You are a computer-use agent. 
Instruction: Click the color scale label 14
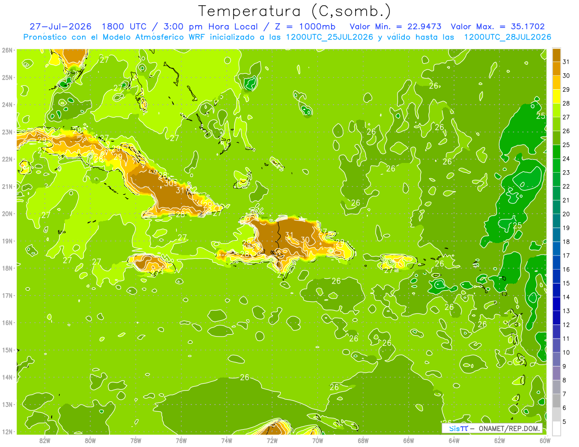[x=566, y=297]
